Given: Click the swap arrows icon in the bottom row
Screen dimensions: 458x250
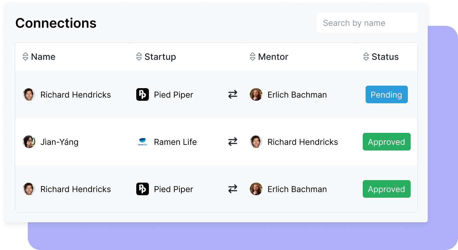Looking at the screenshot, I should (x=233, y=189).
